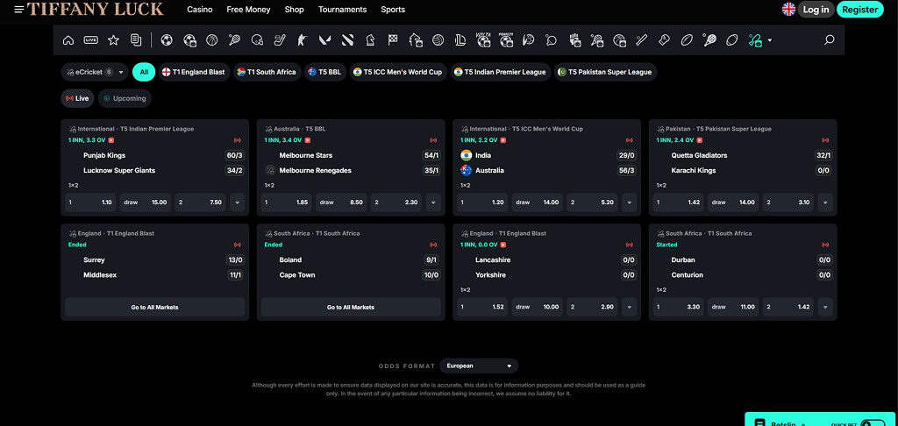Viewport: 898px width, 426px height.
Task: Expand more sports caret in icon bar
Action: click(770, 40)
